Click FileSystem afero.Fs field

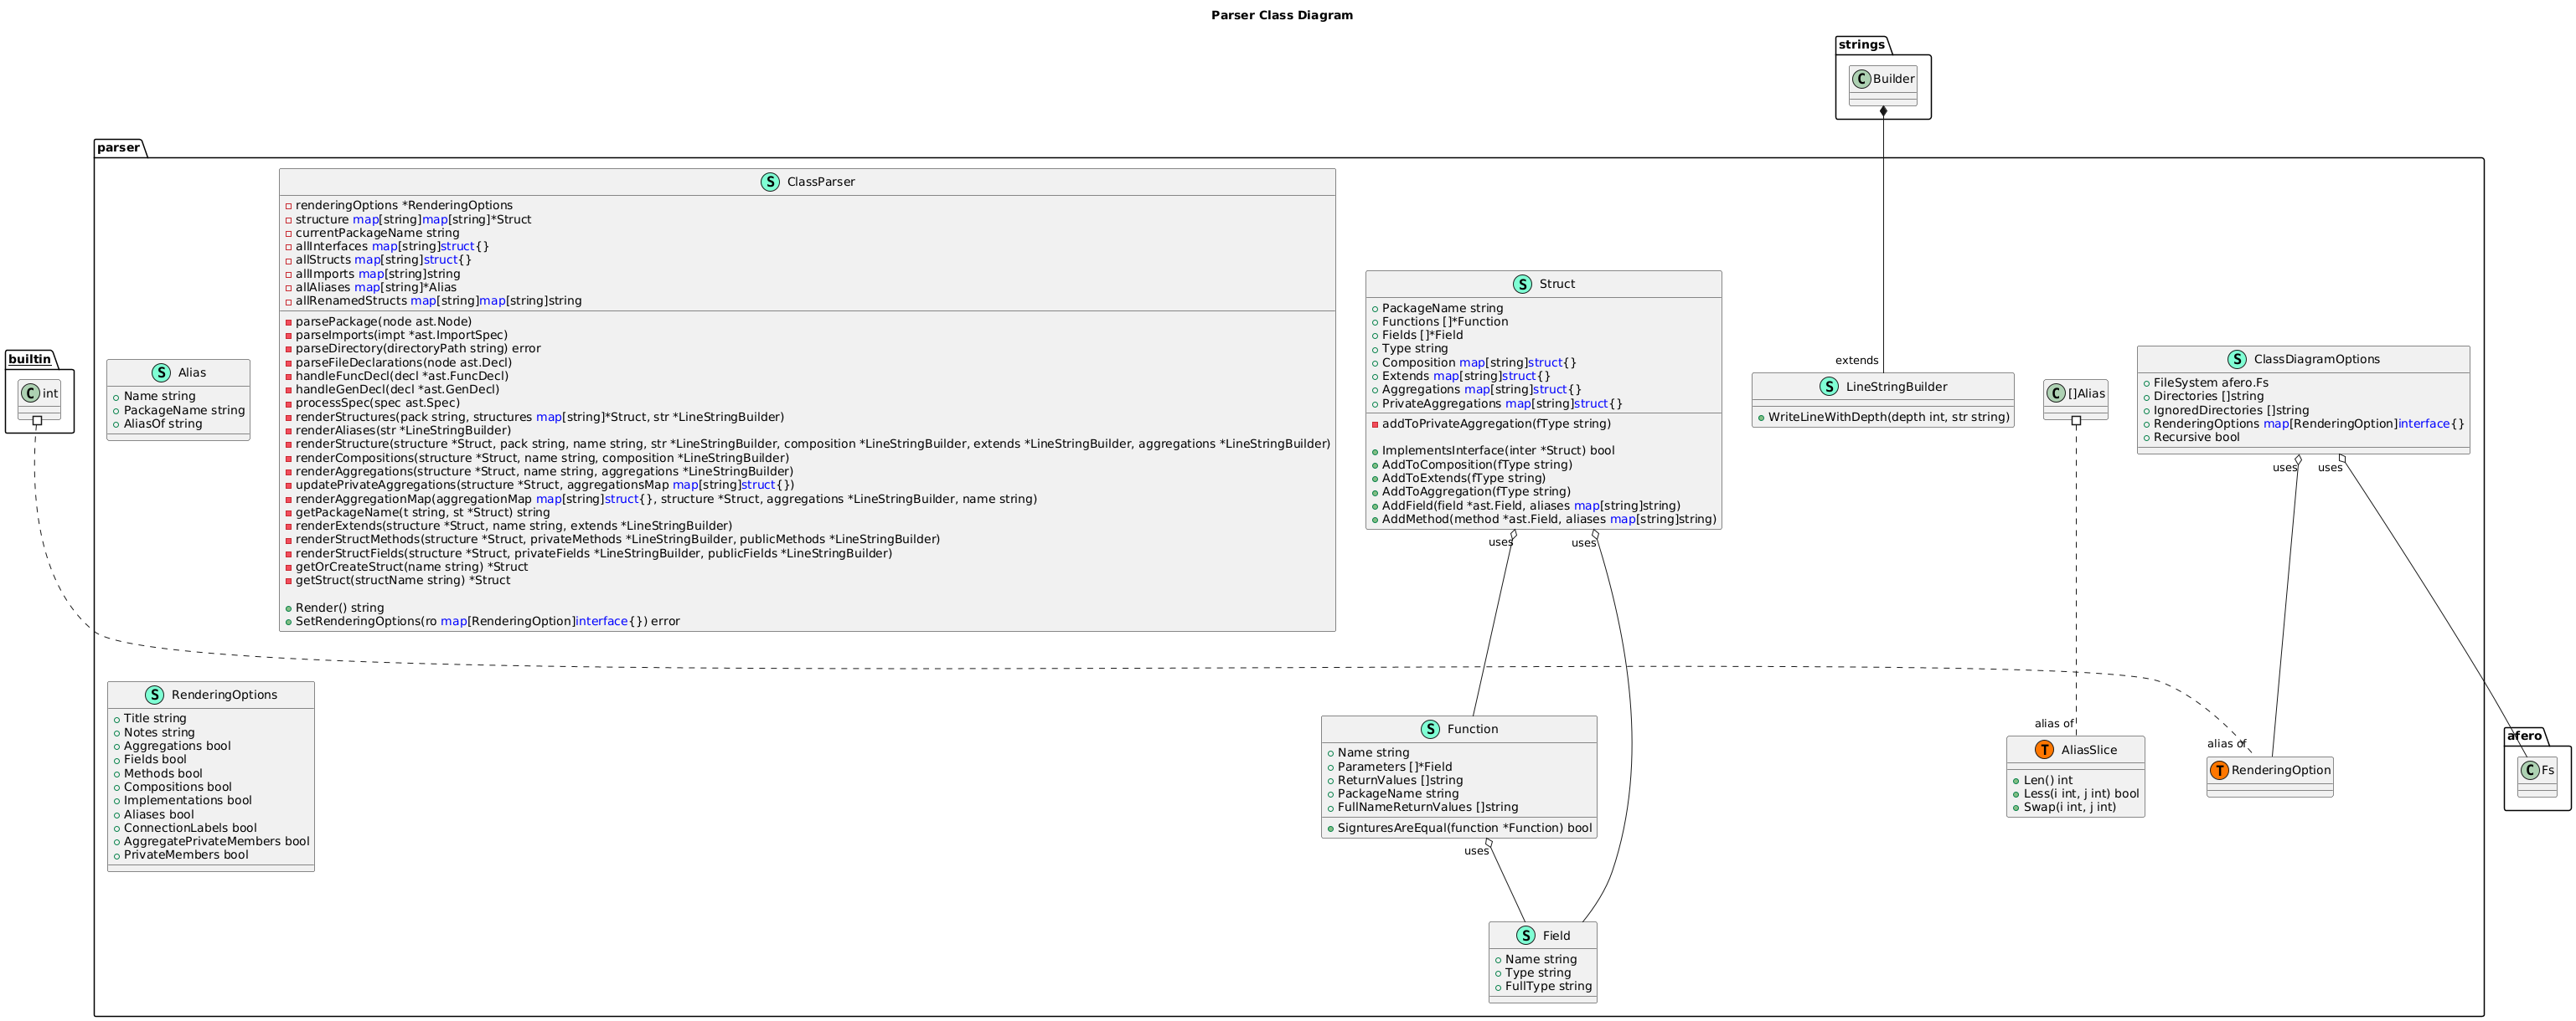(2205, 382)
